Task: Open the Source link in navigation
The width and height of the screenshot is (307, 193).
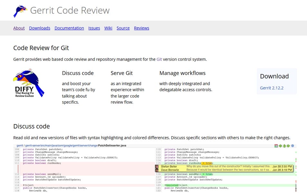Action: 123,28
